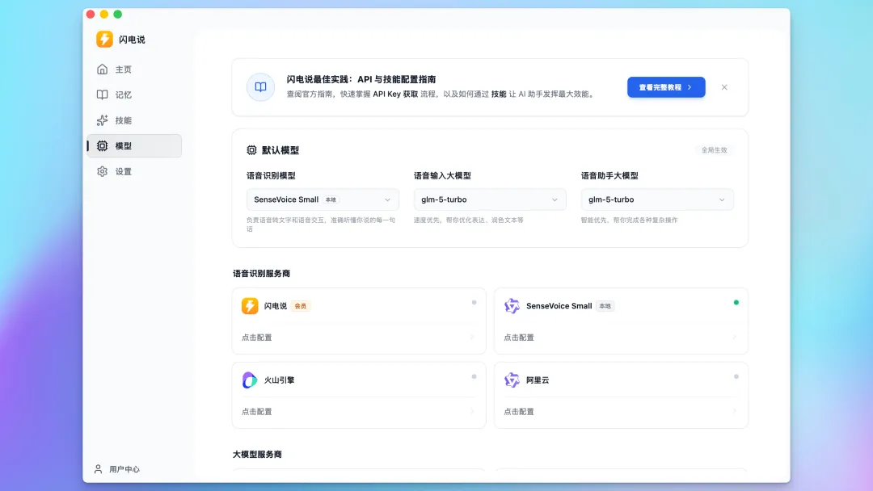Click the 设置 gear icon

pyautogui.click(x=102, y=171)
